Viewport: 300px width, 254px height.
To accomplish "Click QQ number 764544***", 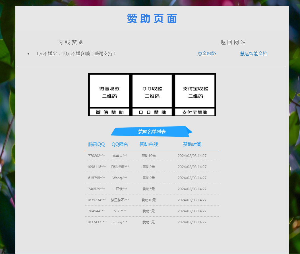I will (96, 211).
